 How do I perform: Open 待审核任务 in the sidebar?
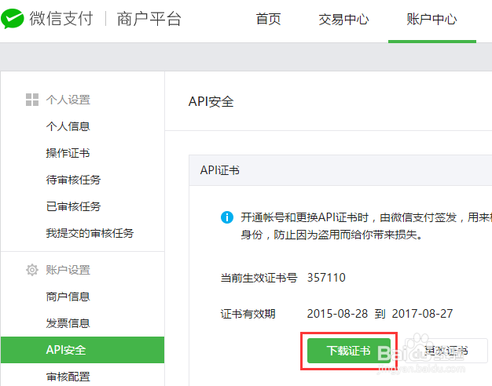(x=73, y=180)
